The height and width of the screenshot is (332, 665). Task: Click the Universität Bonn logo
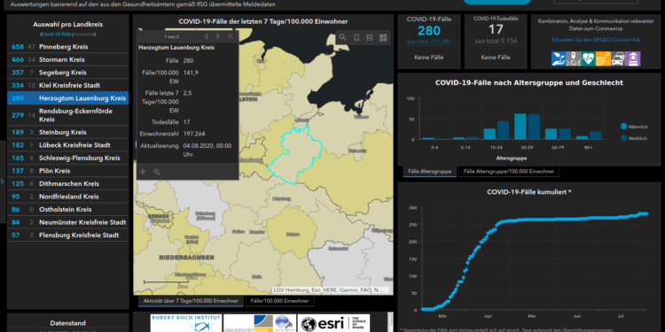click(259, 323)
